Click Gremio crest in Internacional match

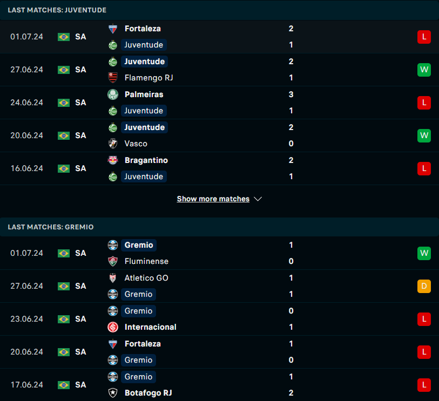pyautogui.click(x=113, y=311)
